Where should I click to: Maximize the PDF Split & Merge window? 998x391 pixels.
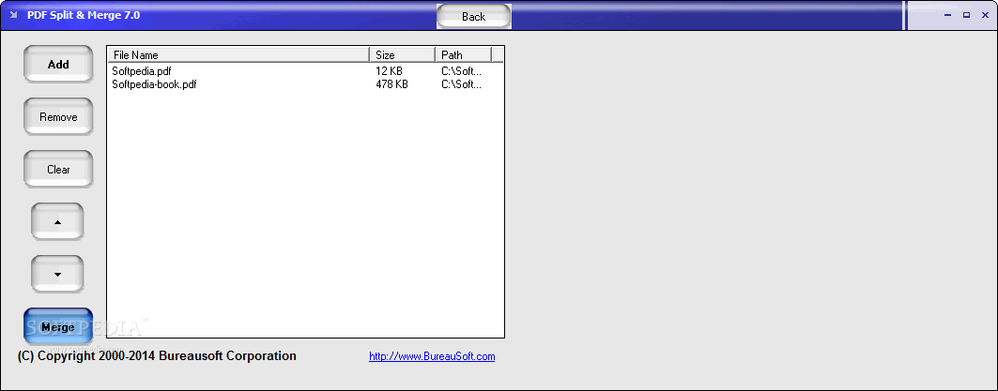(966, 15)
